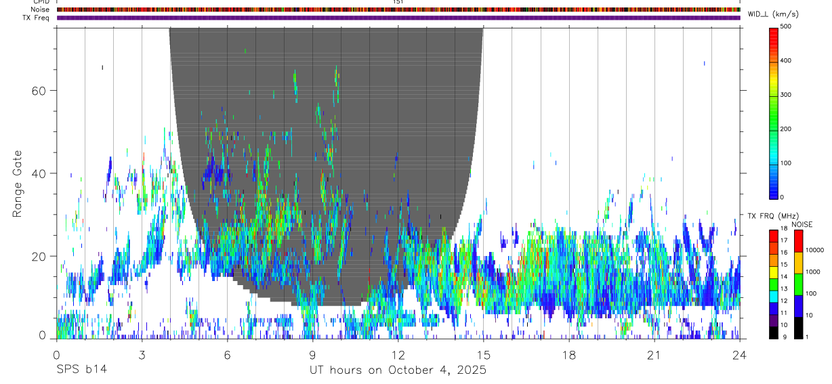Select the 60 range gate tick label
Image resolution: width=832 pixels, height=384 pixels.
39,90
